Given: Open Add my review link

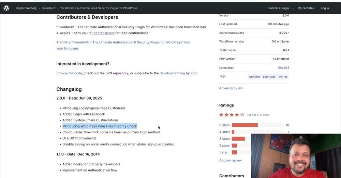Looking at the screenshot, I should click(x=230, y=160).
